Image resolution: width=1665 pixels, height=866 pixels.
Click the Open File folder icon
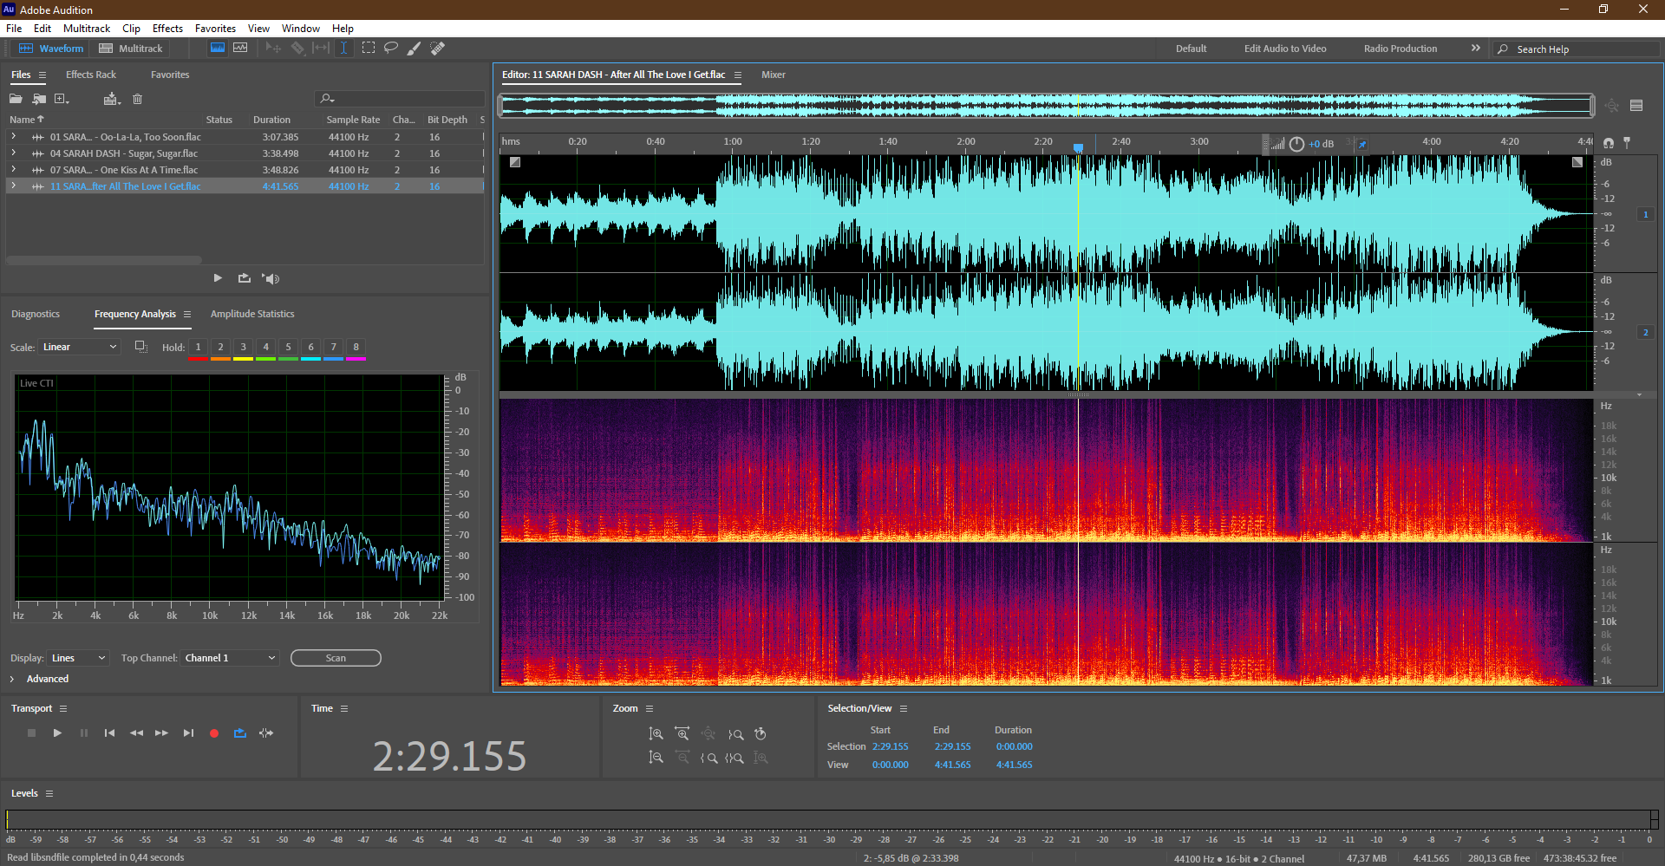click(x=16, y=99)
